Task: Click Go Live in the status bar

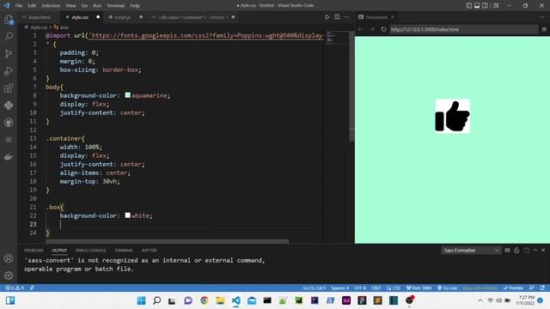Action: pyautogui.click(x=447, y=288)
